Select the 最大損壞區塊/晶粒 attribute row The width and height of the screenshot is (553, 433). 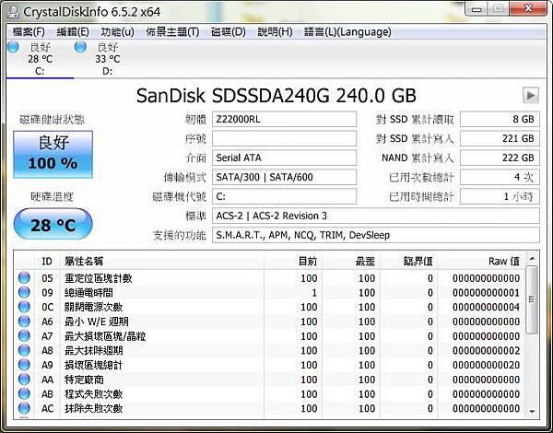click(x=270, y=336)
